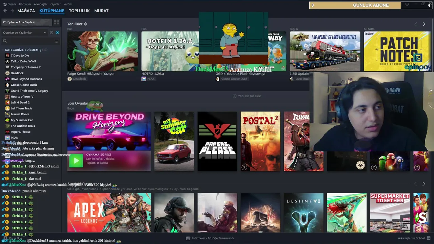Open Paige Kendi Hikâyesini Yazıyor news card

102,51
